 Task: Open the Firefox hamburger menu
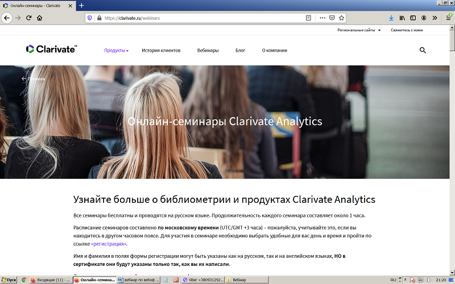click(x=448, y=18)
